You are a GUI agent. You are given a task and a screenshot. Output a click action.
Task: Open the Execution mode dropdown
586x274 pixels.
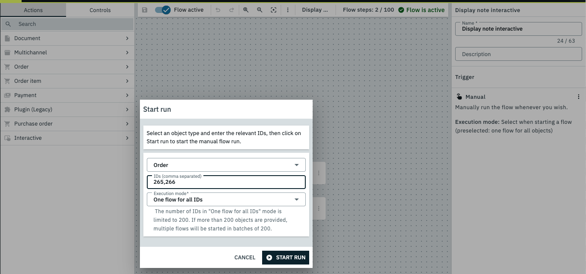[x=226, y=199]
